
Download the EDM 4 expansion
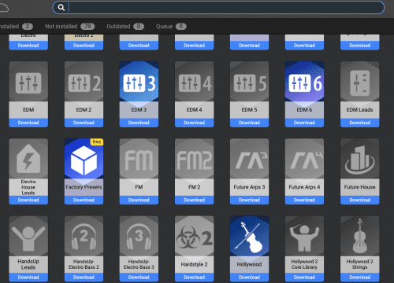pyautogui.click(x=195, y=123)
